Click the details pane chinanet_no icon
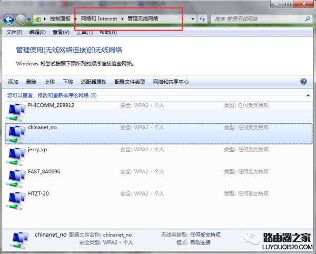The height and width of the screenshot is (254, 316). (x=19, y=240)
